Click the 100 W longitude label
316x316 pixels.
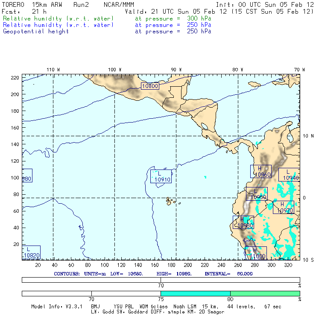[x=115, y=70]
